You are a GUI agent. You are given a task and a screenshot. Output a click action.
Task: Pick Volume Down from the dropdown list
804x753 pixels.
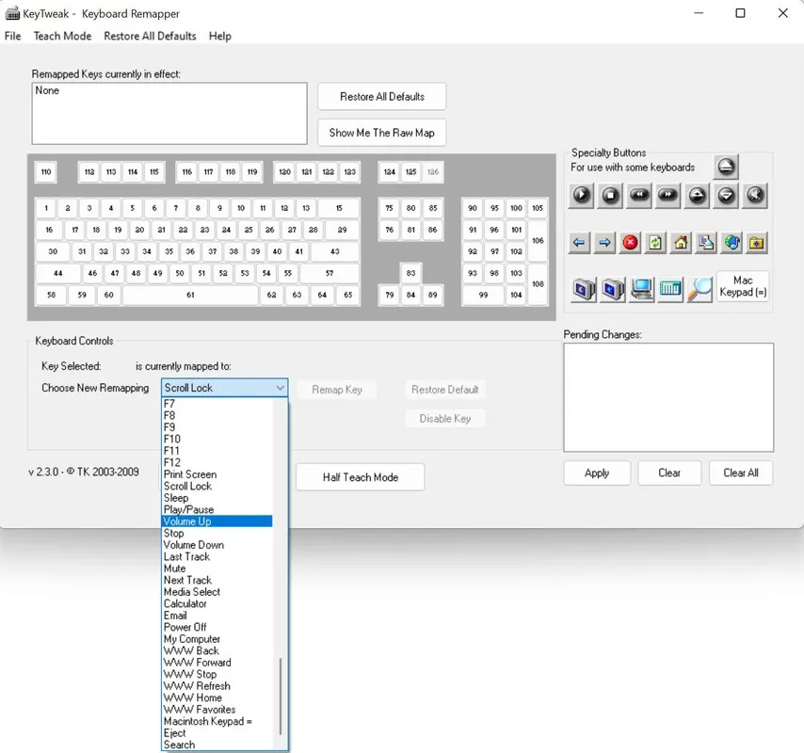217,545
